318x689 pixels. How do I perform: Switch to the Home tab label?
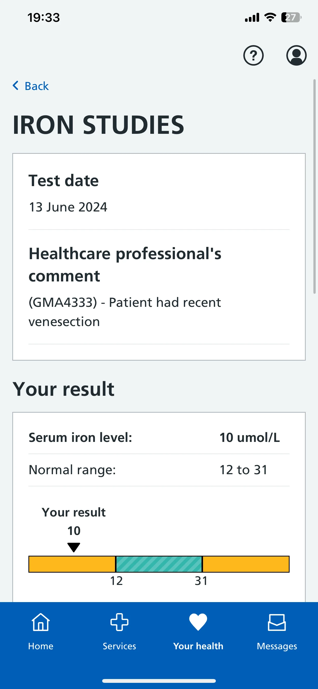41,646
